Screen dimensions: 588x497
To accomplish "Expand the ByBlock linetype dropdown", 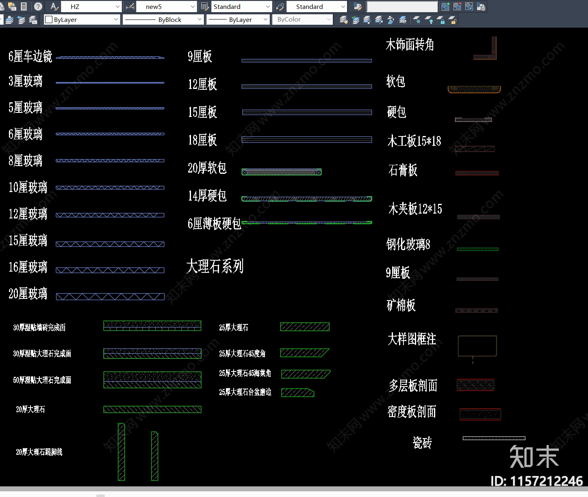I will coord(163,19).
